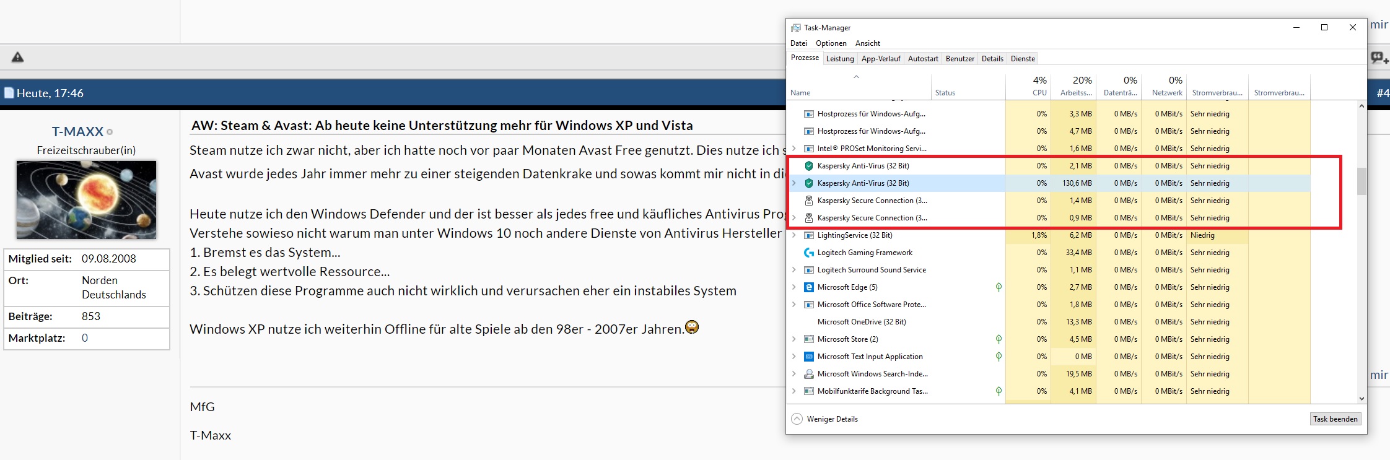Viewport: 1390px width, 460px height.
Task: Click the Microsoft Text Input Application icon
Action: [x=808, y=357]
